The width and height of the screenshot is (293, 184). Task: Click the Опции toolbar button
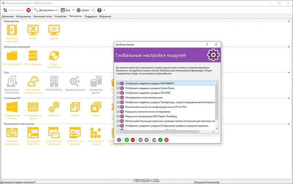83,10
